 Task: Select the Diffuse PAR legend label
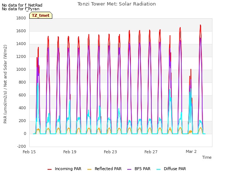pos(175,169)
